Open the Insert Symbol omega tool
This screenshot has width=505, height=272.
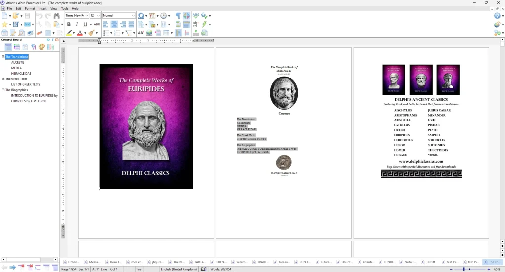pyautogui.click(x=141, y=16)
